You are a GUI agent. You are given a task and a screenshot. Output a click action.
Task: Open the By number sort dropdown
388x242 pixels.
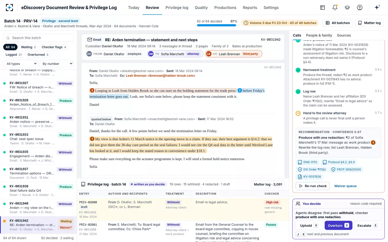coord(56,64)
